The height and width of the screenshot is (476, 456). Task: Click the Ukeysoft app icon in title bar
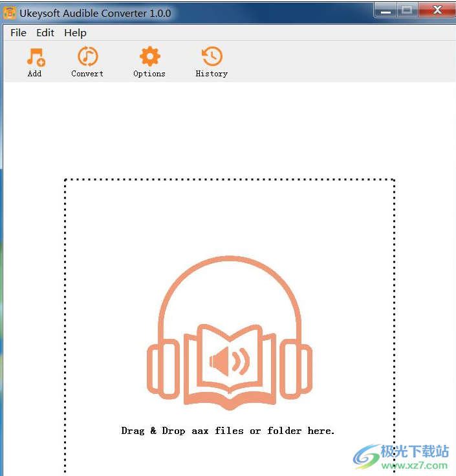point(10,13)
